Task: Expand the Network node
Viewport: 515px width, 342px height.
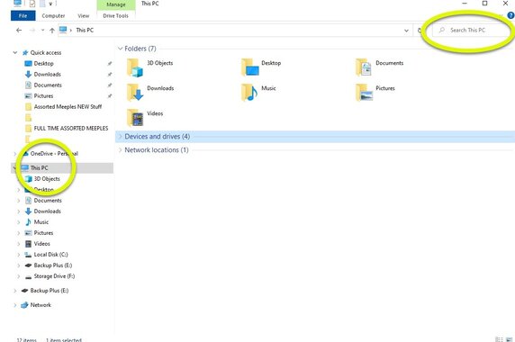Action: point(15,305)
